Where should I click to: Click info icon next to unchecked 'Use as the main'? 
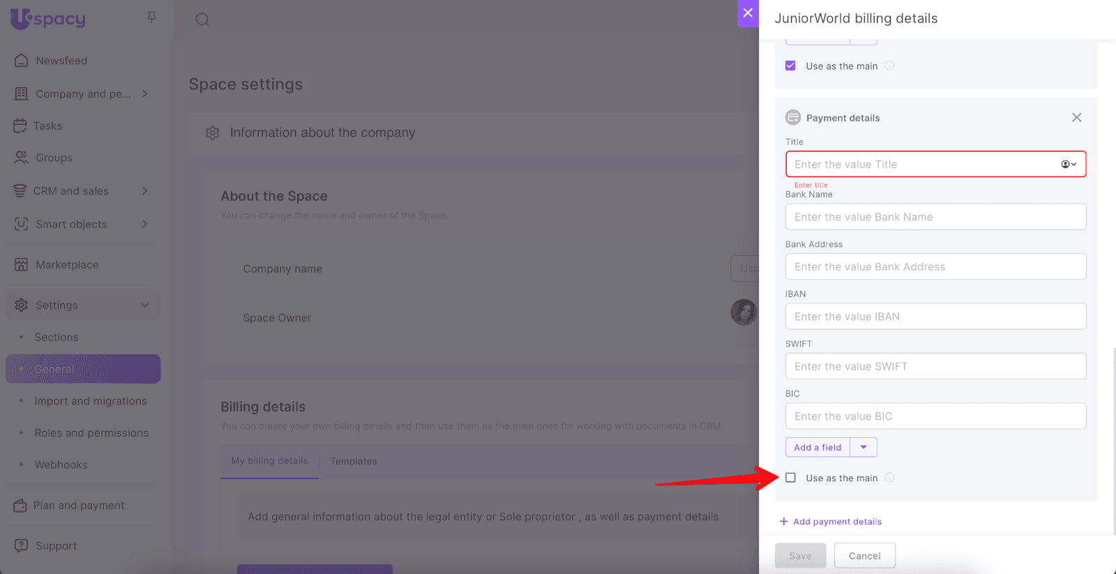(889, 478)
